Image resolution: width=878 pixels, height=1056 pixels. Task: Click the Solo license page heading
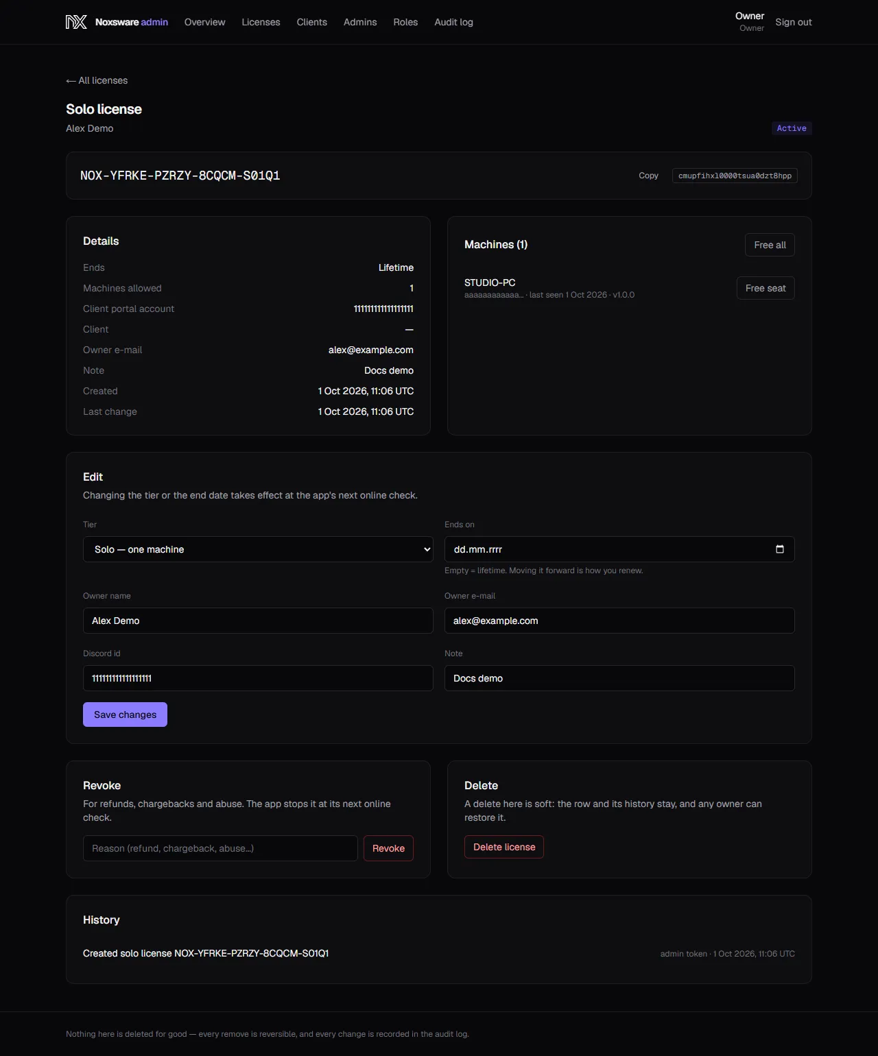104,109
